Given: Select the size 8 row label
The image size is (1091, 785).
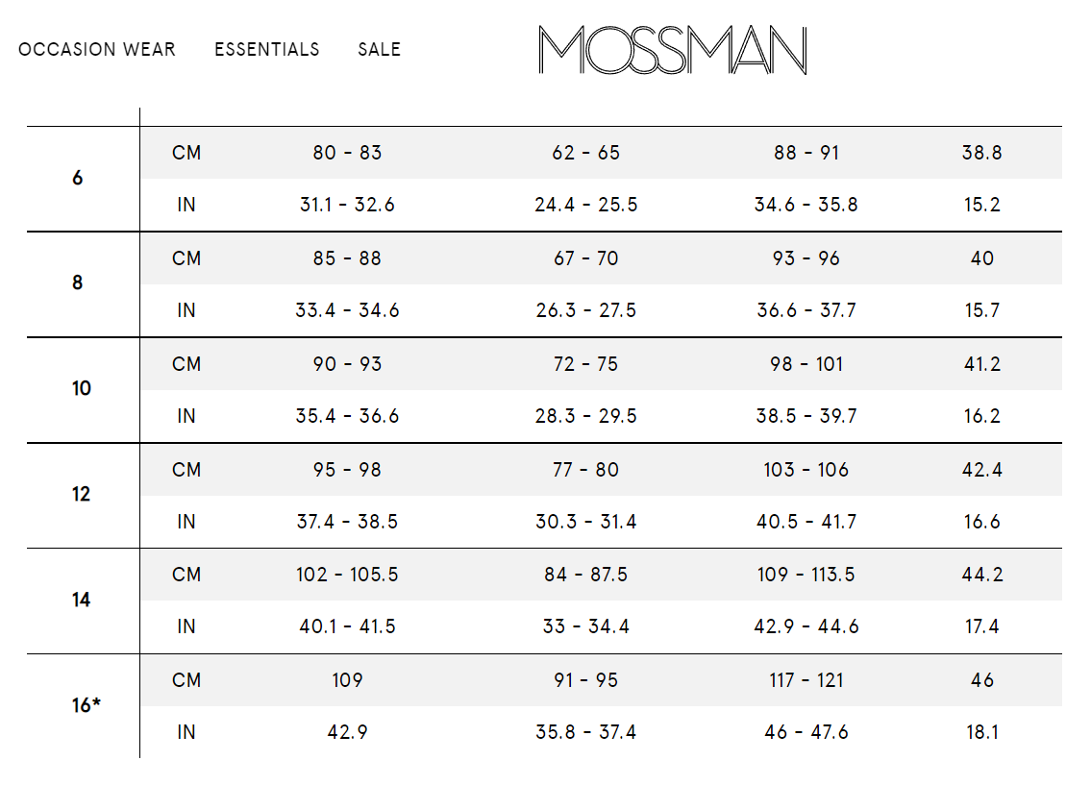Looking at the screenshot, I should [x=77, y=283].
